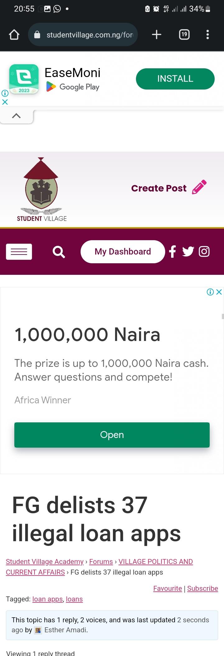Open the browser three-dot menu
This screenshot has height=656, width=224.
208,35
